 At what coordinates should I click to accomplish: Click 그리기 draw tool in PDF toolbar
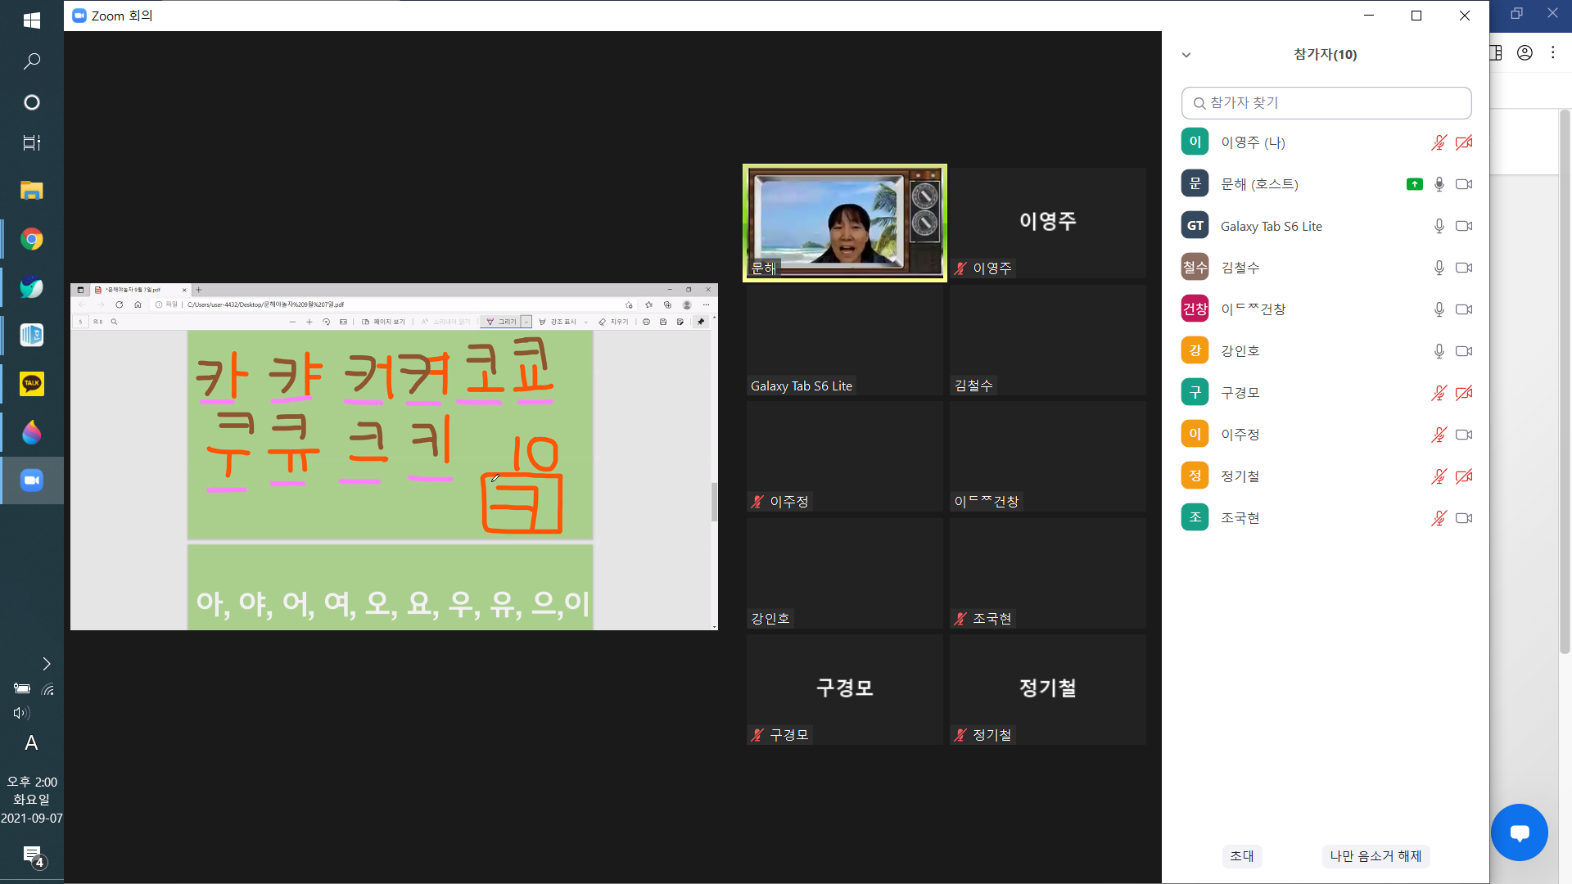pos(502,322)
